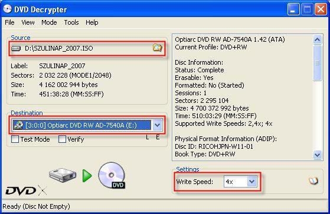Open the View menu

tap(28, 22)
